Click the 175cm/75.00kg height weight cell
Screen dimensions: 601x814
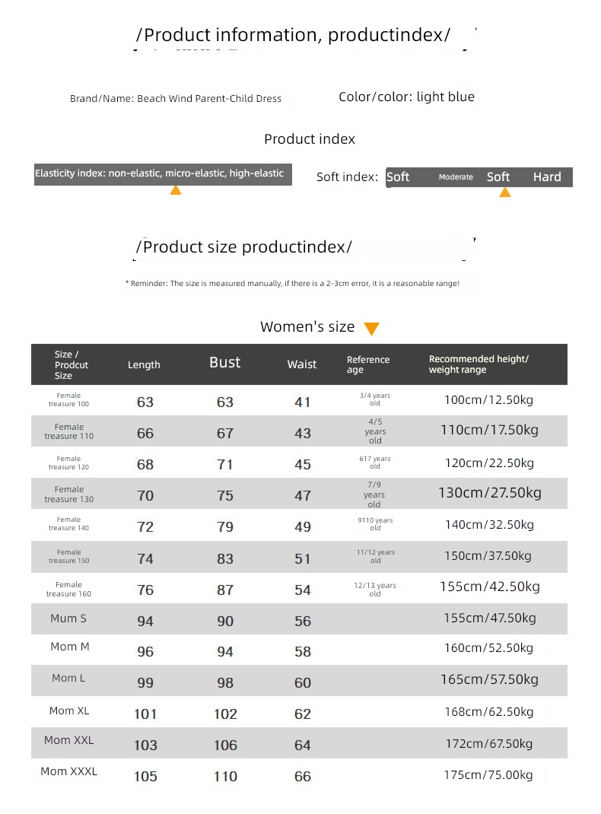(x=488, y=775)
